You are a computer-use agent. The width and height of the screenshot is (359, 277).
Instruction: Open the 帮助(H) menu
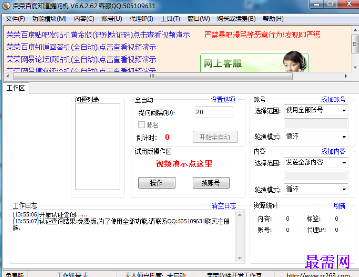[273, 19]
